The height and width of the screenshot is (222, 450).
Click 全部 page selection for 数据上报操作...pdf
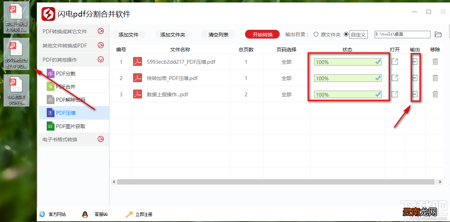tap(286, 95)
